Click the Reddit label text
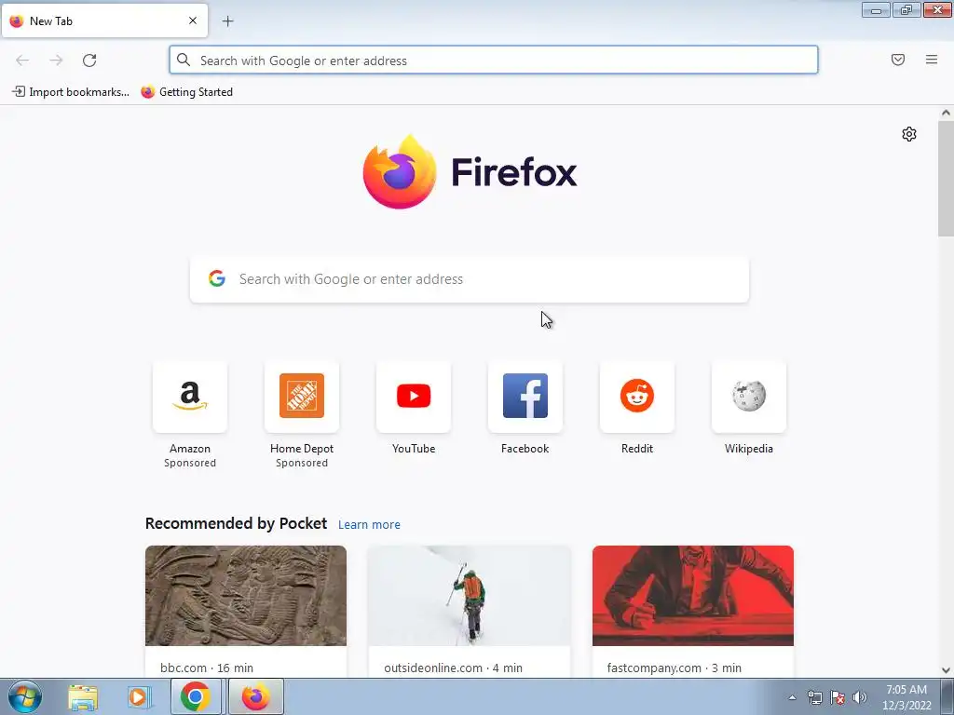 (637, 449)
